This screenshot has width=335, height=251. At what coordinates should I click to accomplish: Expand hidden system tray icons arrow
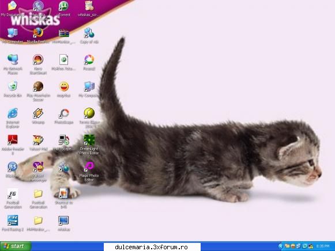point(281,246)
